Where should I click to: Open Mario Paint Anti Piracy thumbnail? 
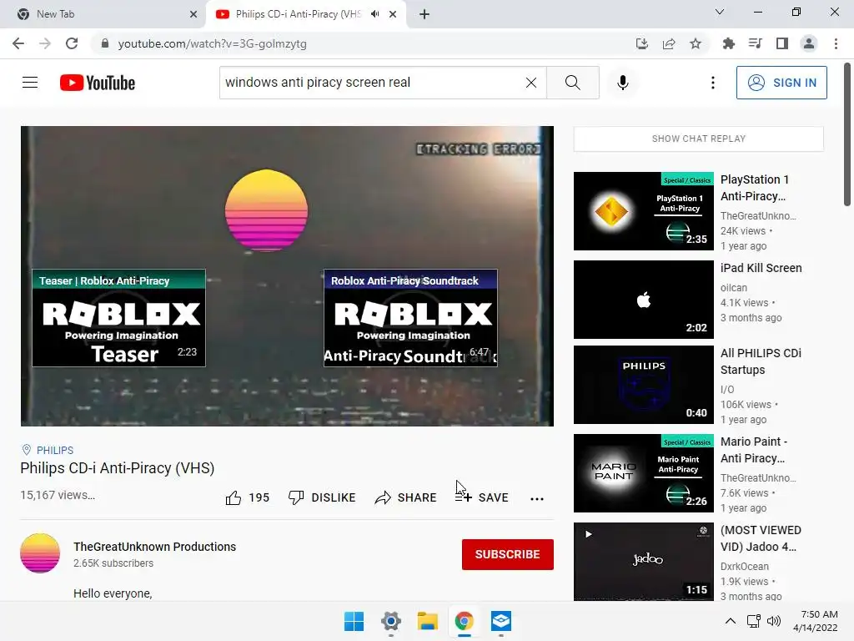click(644, 473)
